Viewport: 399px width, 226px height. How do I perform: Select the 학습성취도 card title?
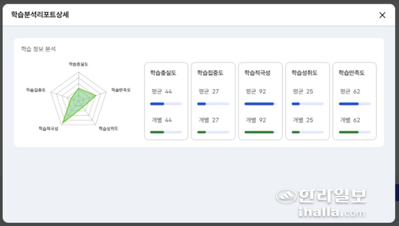click(x=304, y=73)
